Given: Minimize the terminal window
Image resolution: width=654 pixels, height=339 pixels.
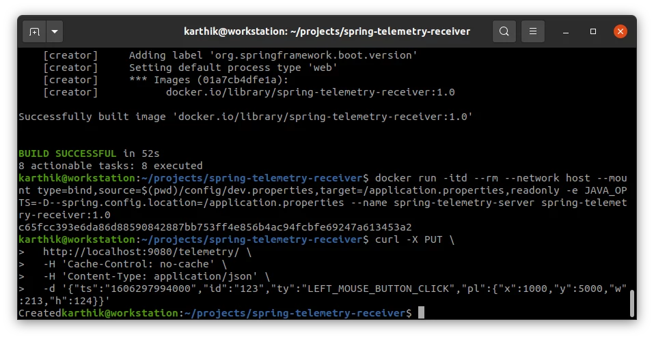Looking at the screenshot, I should pyautogui.click(x=566, y=31).
